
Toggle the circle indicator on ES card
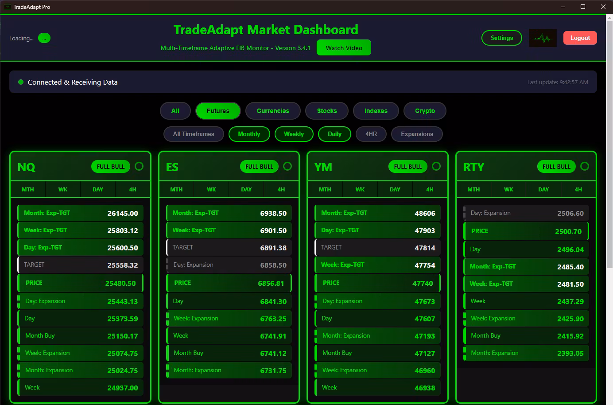click(287, 166)
